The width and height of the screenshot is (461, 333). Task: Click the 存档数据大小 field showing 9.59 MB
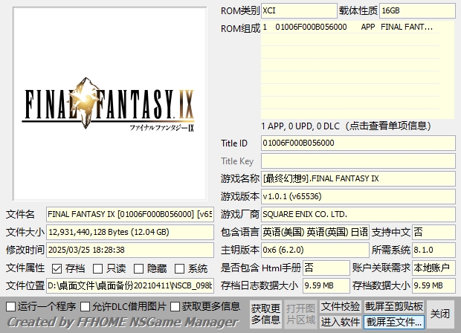tap(433, 285)
